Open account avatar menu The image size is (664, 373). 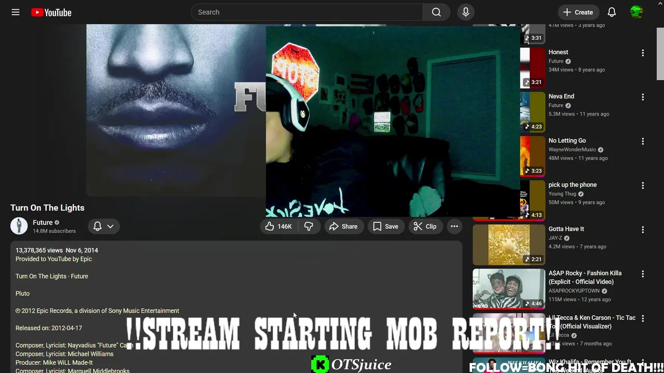637,12
